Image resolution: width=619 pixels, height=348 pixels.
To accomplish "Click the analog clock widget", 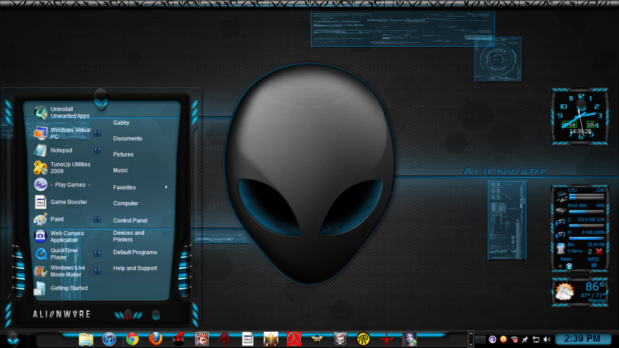I will pyautogui.click(x=580, y=116).
